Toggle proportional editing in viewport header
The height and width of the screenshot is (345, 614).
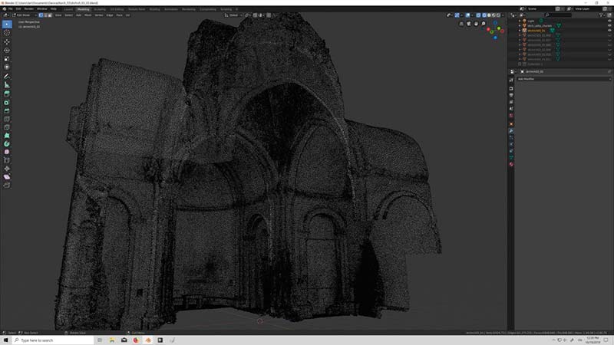click(x=268, y=15)
